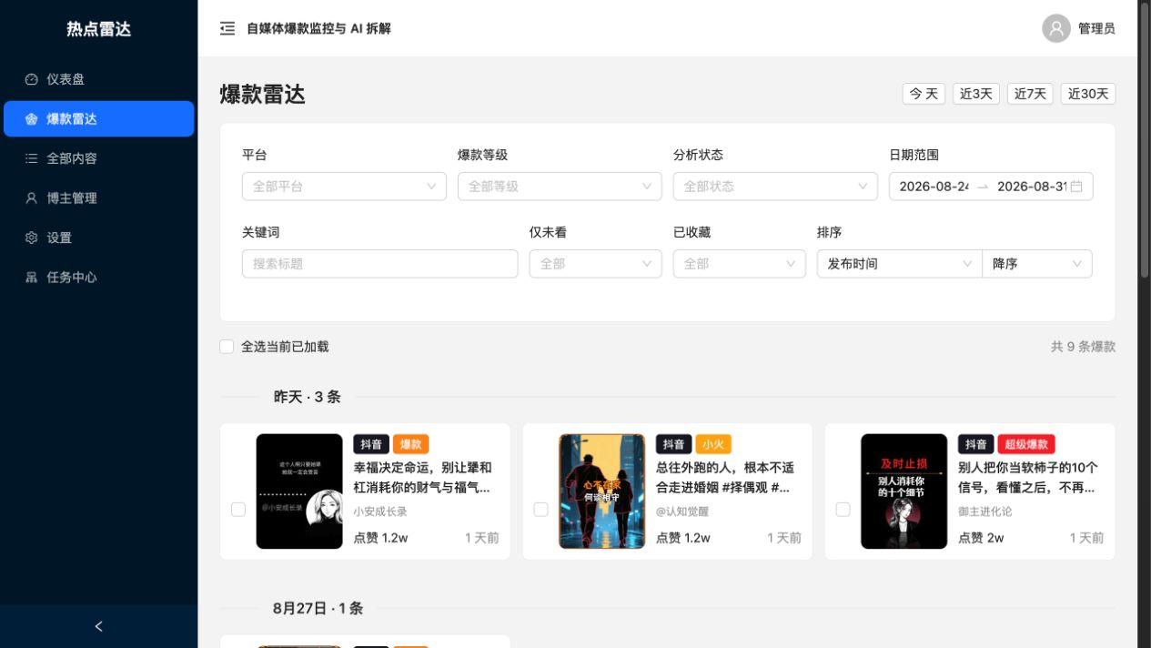
Task: Open the 及时止损 video thumbnail
Action: click(904, 491)
